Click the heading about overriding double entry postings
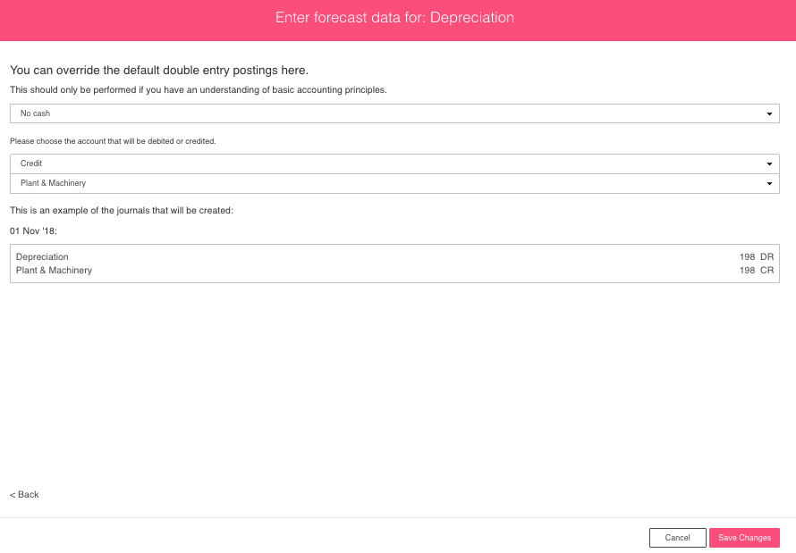796x553 pixels. coord(159,71)
